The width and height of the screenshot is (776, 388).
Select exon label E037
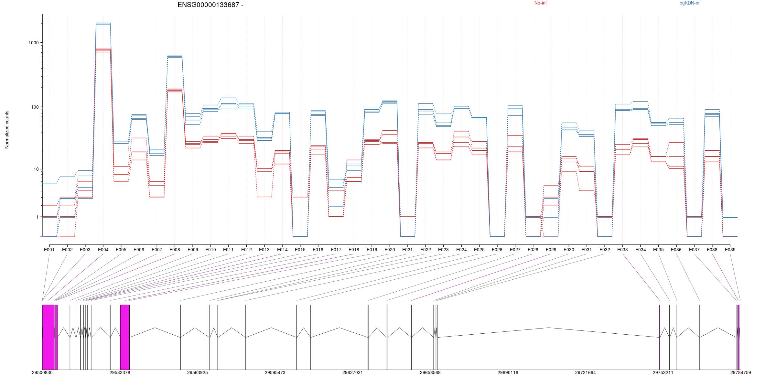pyautogui.click(x=694, y=250)
